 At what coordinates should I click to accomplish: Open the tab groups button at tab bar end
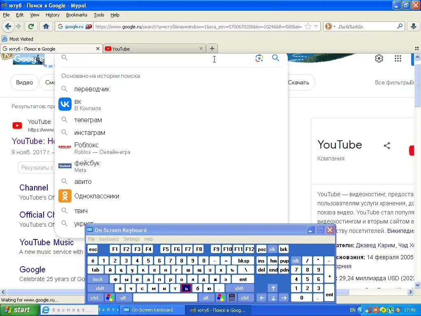417,49
